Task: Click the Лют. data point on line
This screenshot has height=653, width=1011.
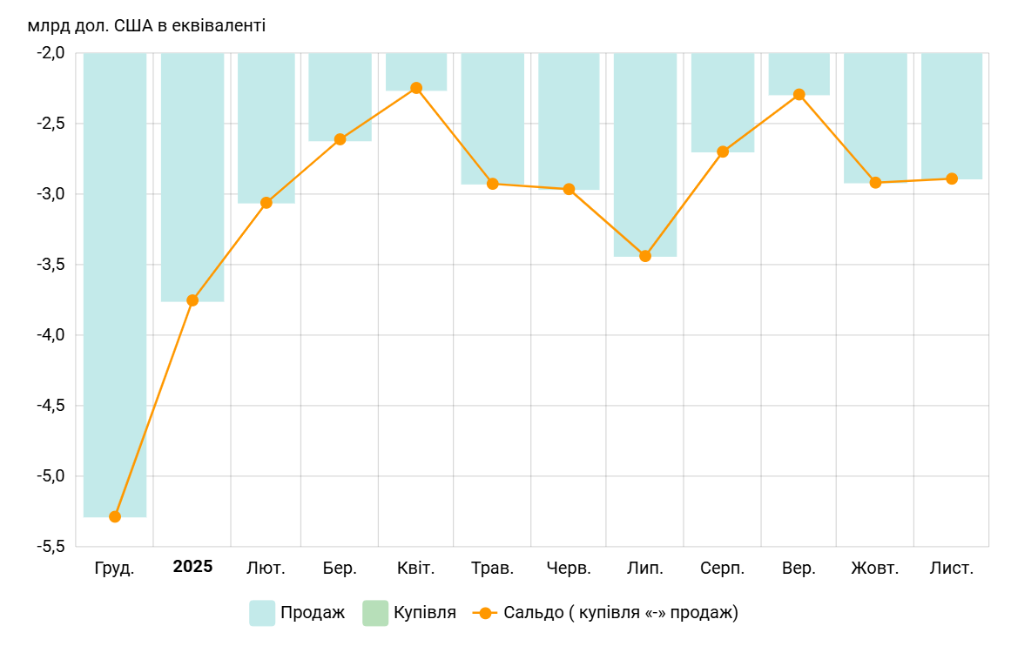Action: 266,203
